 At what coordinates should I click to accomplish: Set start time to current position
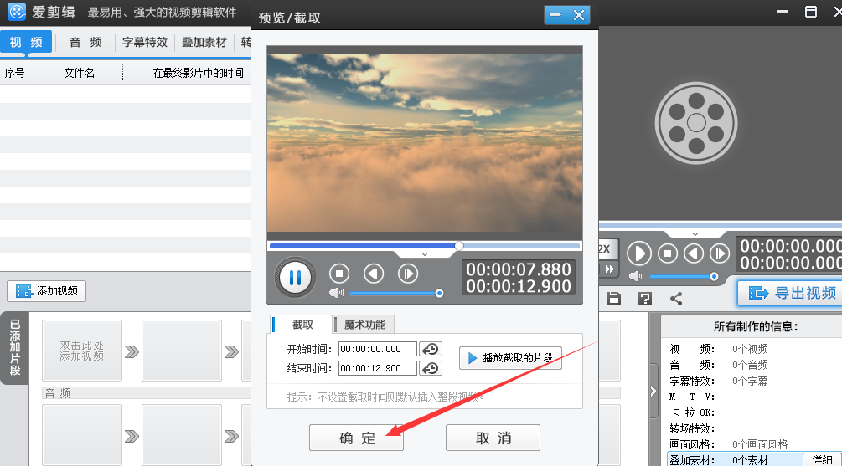pos(431,349)
